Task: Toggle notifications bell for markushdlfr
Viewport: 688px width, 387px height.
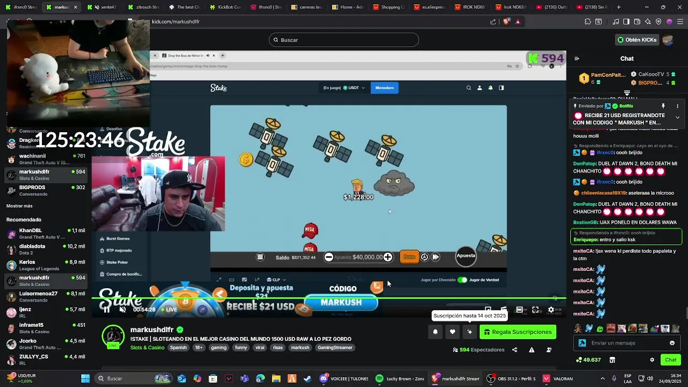Action: tap(435, 332)
